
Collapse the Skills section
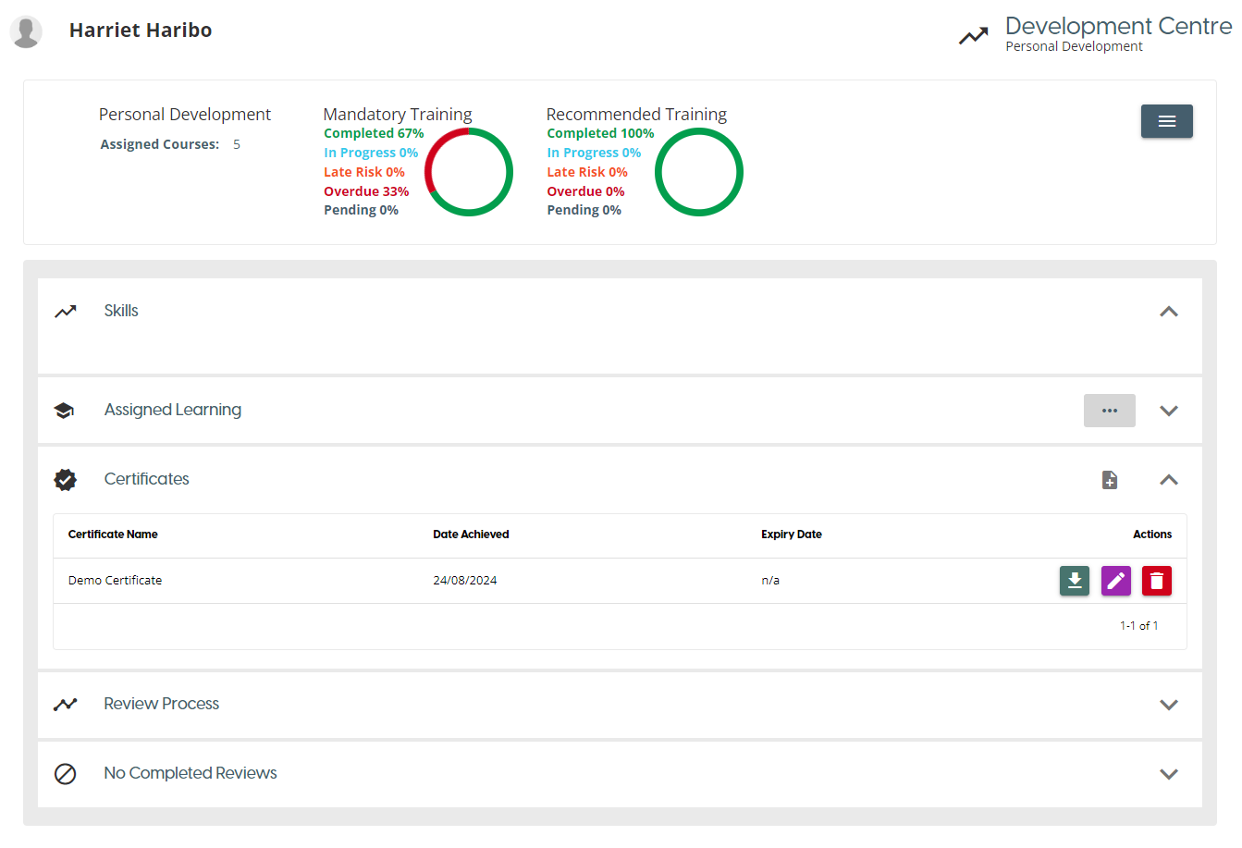click(1169, 312)
